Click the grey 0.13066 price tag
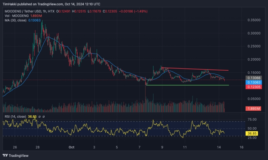This screenshot has height=160, width=268. [x=254, y=78]
